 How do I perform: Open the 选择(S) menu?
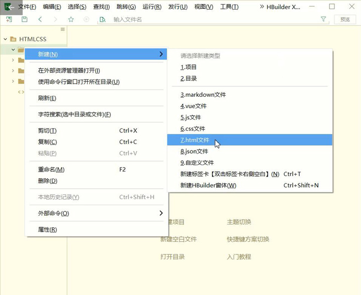(x=77, y=7)
